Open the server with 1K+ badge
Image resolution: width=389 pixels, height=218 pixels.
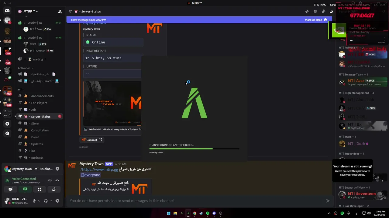coord(7,91)
